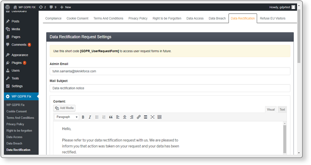Open Cookie Consent in sidebar submenu

(x=16, y=111)
